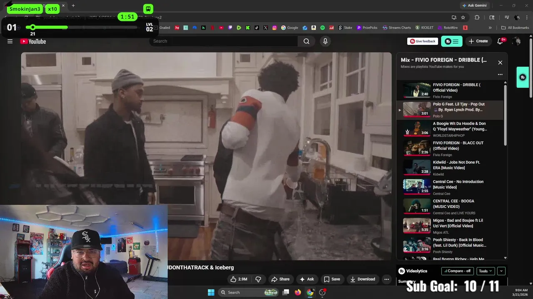Open the X bookmark icon
The width and height of the screenshot is (533, 299).
[266, 28]
